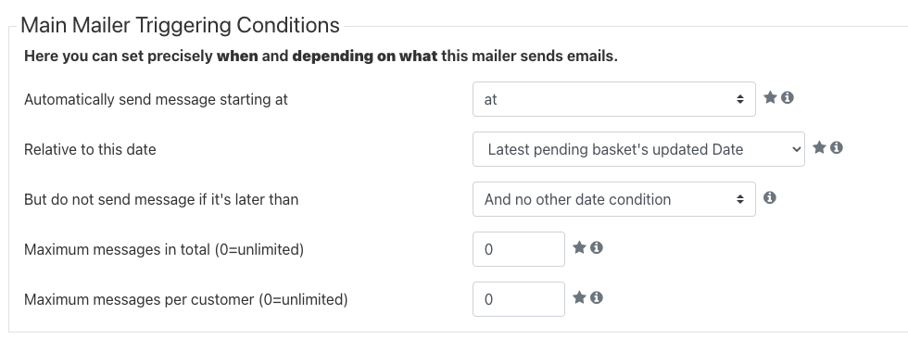The image size is (908, 339).
Task: Click info icon for maximum messages per customer
Action: point(597,297)
